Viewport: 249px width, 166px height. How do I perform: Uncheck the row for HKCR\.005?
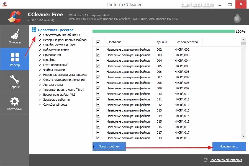click(98, 66)
